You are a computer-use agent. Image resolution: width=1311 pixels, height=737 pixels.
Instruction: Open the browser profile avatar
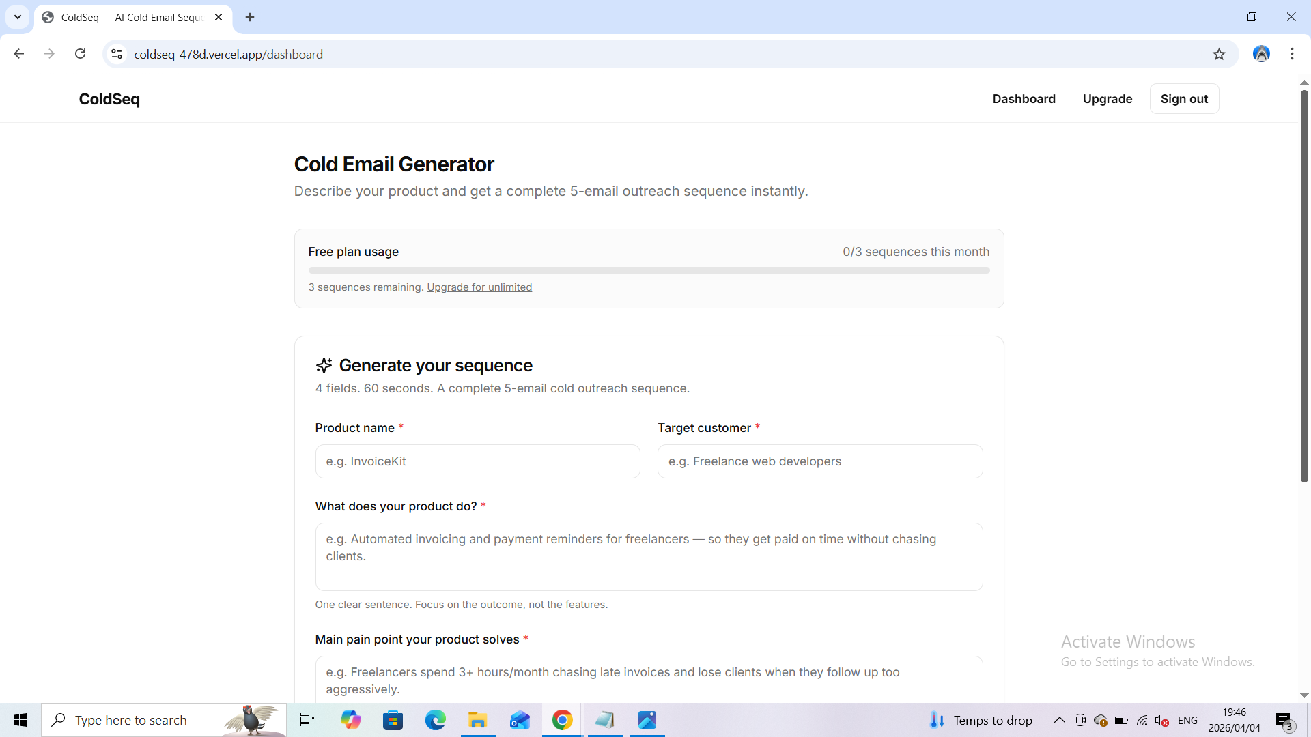tap(1261, 54)
